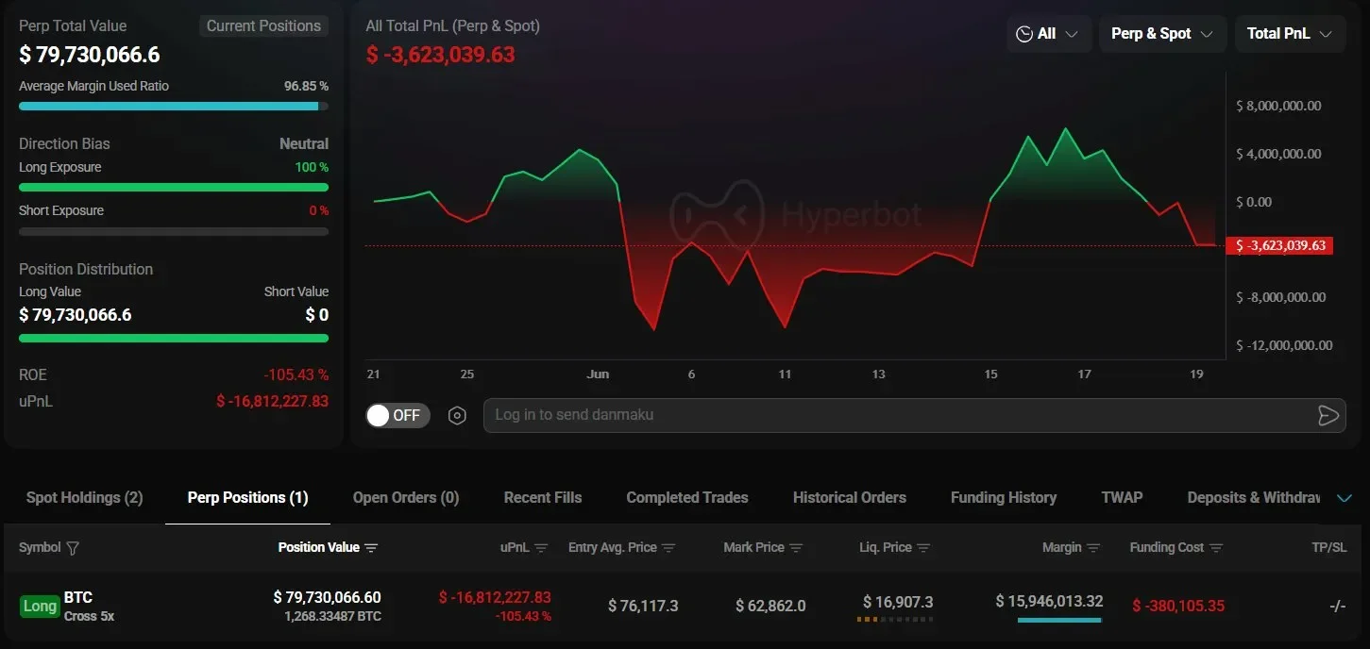Switch to Funding History tab
This screenshot has width=1370, height=649.
(1004, 497)
